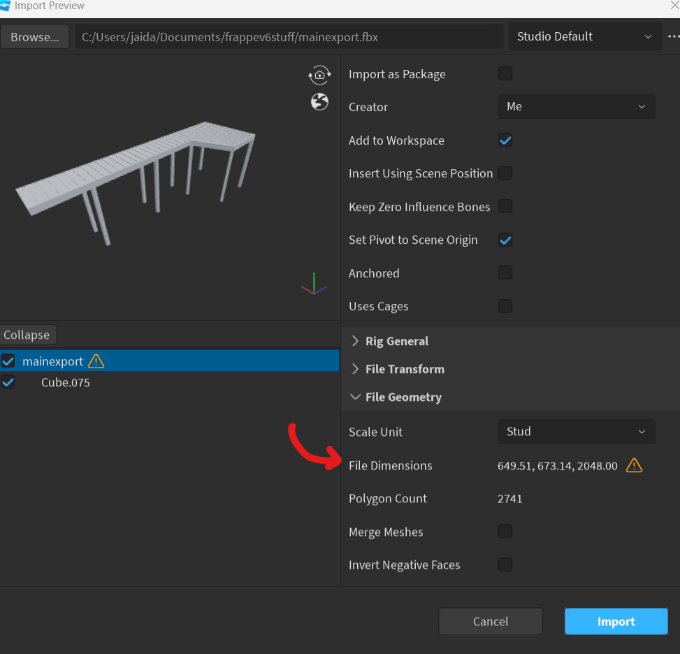This screenshot has height=654, width=680.
Task: Click the Import button
Action: (x=616, y=621)
